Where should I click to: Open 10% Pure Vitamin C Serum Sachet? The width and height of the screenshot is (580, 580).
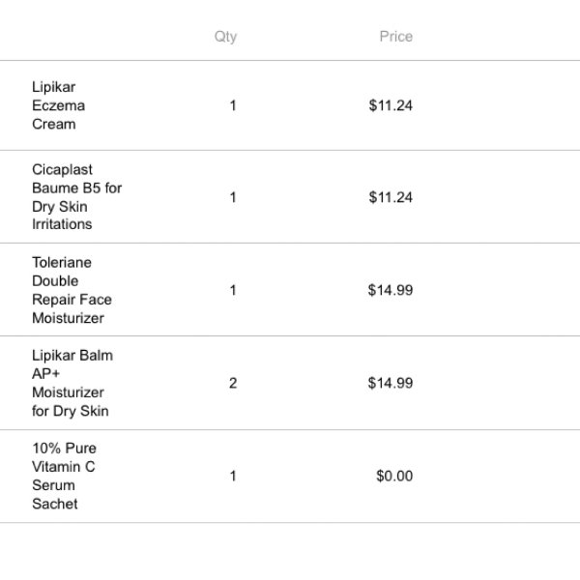click(64, 476)
